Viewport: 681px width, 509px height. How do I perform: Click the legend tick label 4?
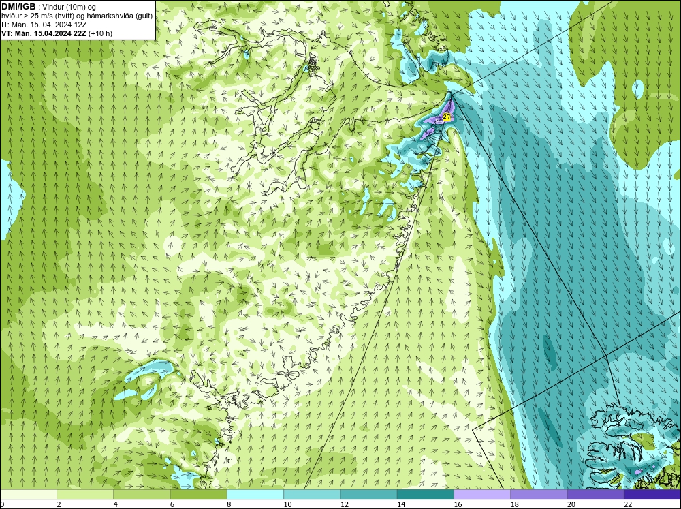pyautogui.click(x=115, y=504)
